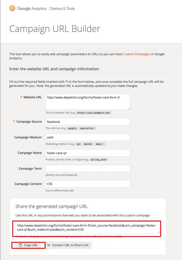Enable the set parameters in URL fragment checkbox
The height and width of the screenshot is (260, 182).
(x=17, y=236)
